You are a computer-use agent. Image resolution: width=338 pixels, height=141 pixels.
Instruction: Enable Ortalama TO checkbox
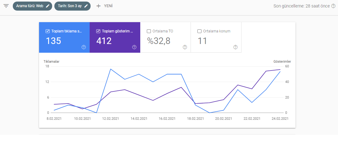click(x=149, y=31)
